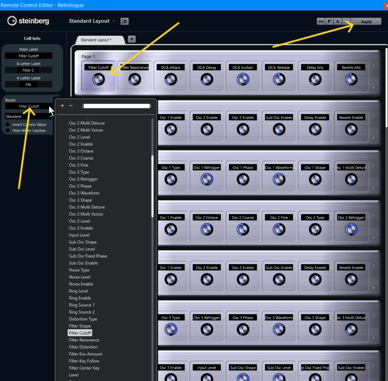
Task: Choose Distortion Type from parameter list
Action: 83,319
